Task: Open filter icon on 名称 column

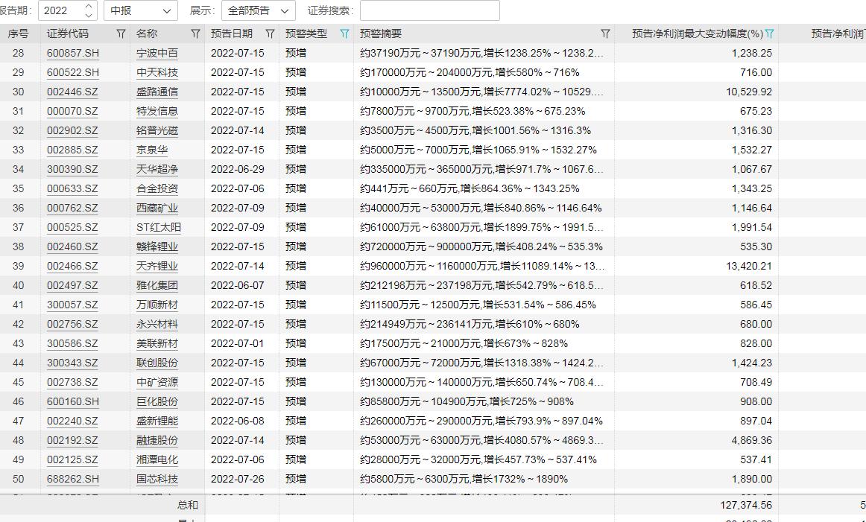Action: (x=195, y=34)
